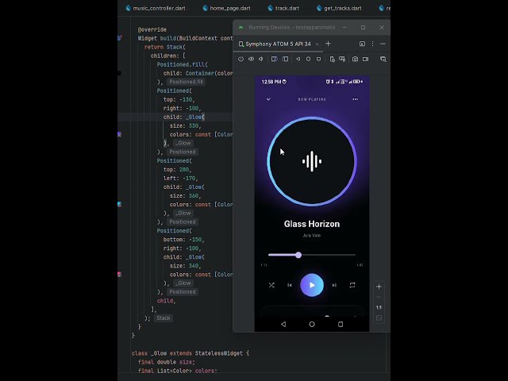This screenshot has height=381, width=508.
Task: Click the Running Devices window title
Action: pos(292,27)
